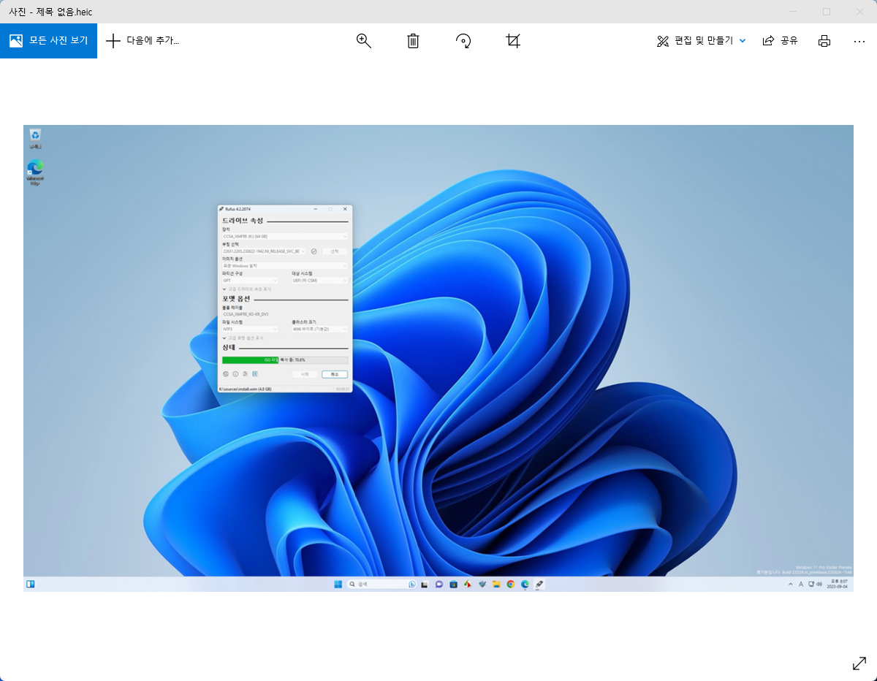Image resolution: width=877 pixels, height=681 pixels.
Task: Expand 고급 포맷 옵션 표시 in Rufus
Action: tap(243, 338)
